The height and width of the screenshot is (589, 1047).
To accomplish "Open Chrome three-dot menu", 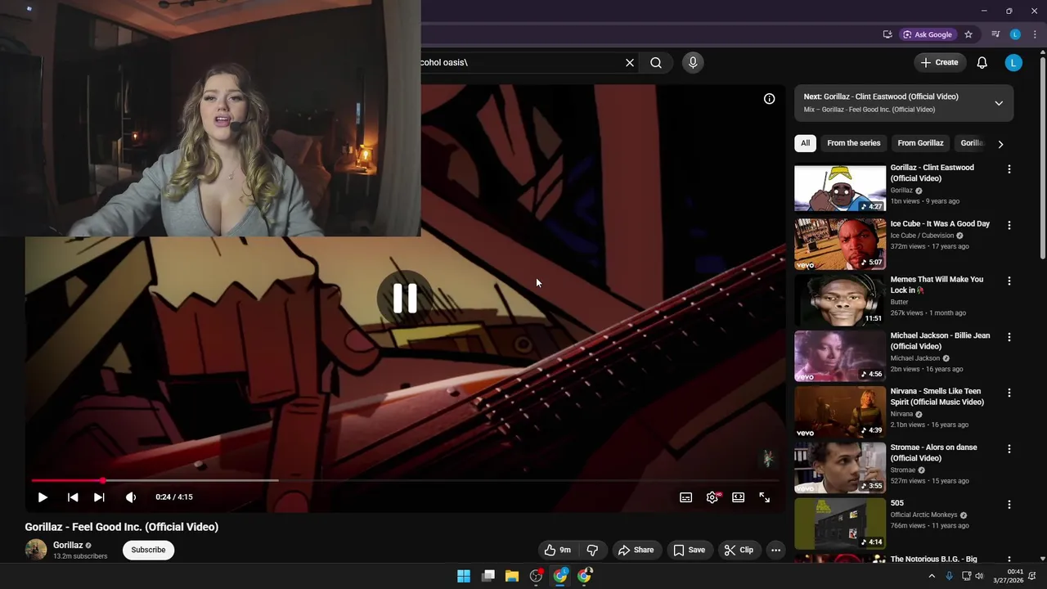I will (1034, 34).
